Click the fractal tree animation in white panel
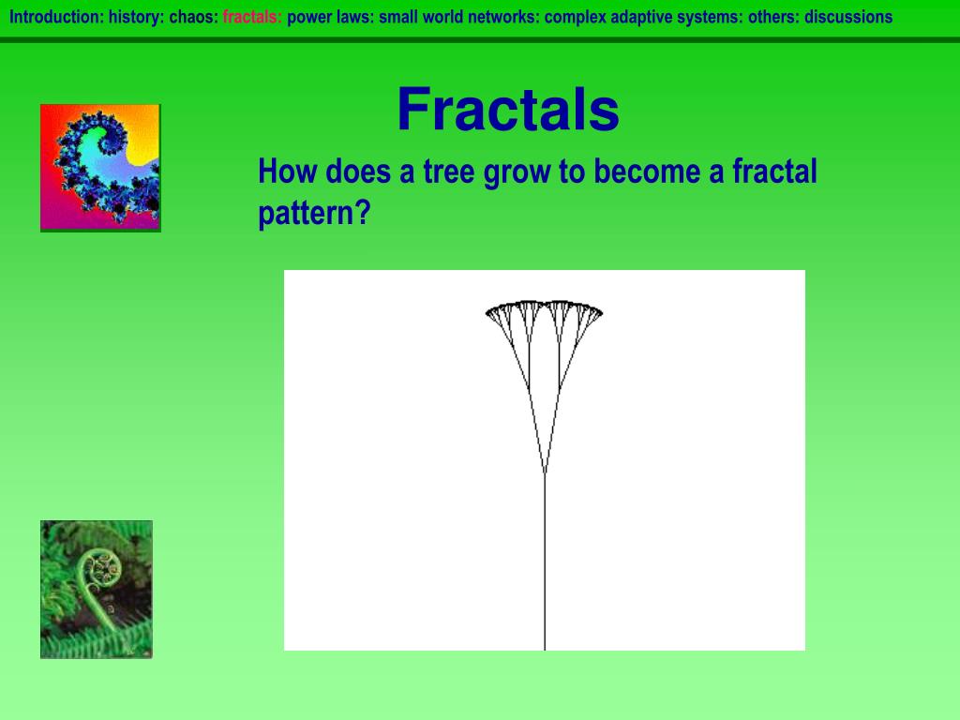960x720 pixels. (545, 459)
